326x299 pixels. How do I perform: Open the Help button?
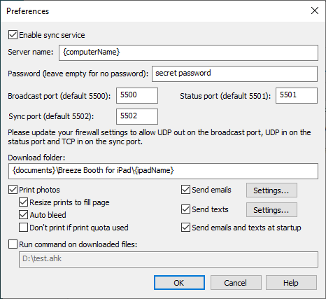coord(291,283)
